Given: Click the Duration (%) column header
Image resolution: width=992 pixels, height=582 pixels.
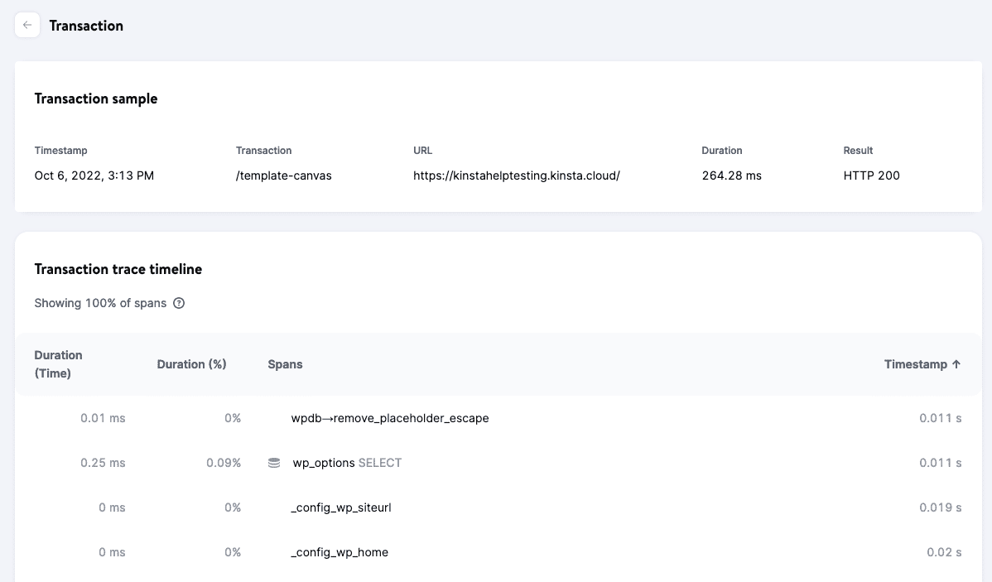Looking at the screenshot, I should pyautogui.click(x=191, y=364).
